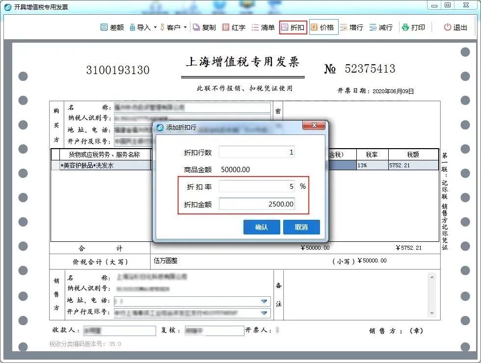This screenshot has height=363, width=481.
Task: Expand the 客户 dropdown arrow
Action: (x=186, y=27)
